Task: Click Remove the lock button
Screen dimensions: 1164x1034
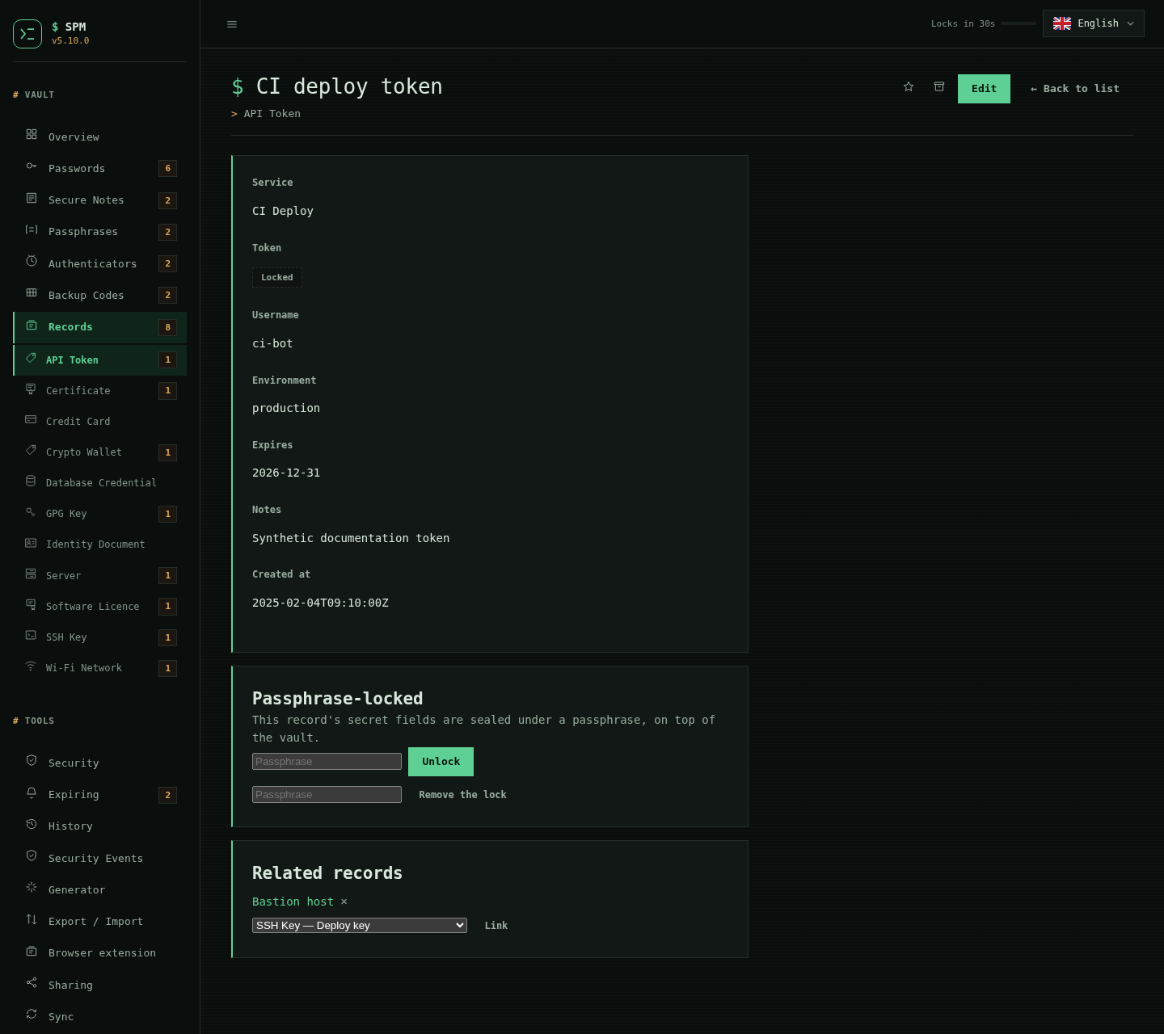Action: click(x=462, y=795)
